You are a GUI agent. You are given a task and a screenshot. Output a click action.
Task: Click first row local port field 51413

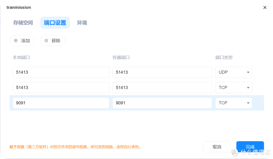(61, 72)
